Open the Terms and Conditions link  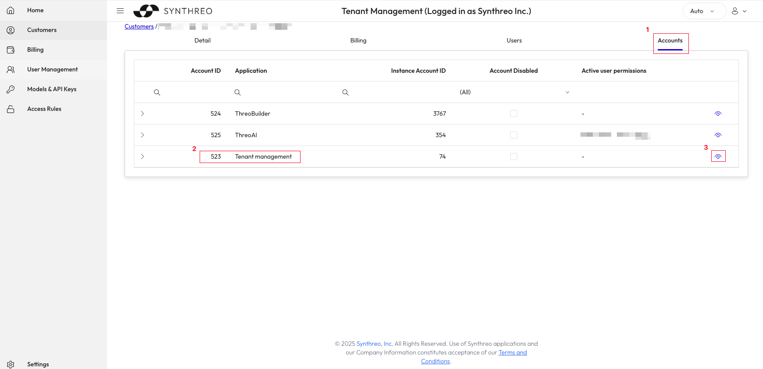click(512, 353)
